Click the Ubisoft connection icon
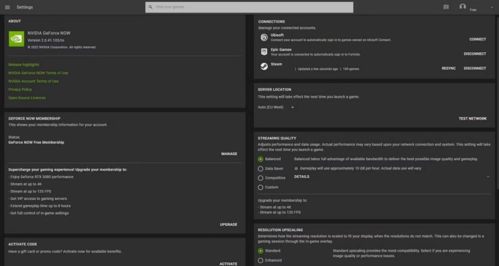This screenshot has width=499, height=266. (264, 37)
